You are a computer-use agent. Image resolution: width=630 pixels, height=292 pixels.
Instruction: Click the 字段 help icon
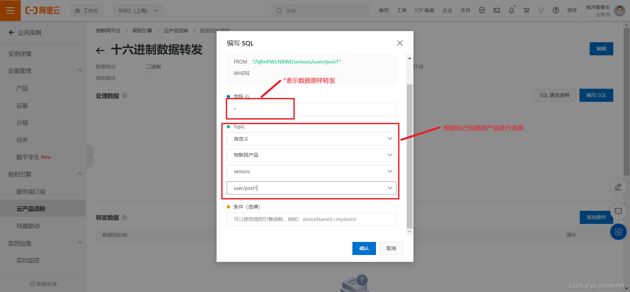pyautogui.click(x=247, y=97)
